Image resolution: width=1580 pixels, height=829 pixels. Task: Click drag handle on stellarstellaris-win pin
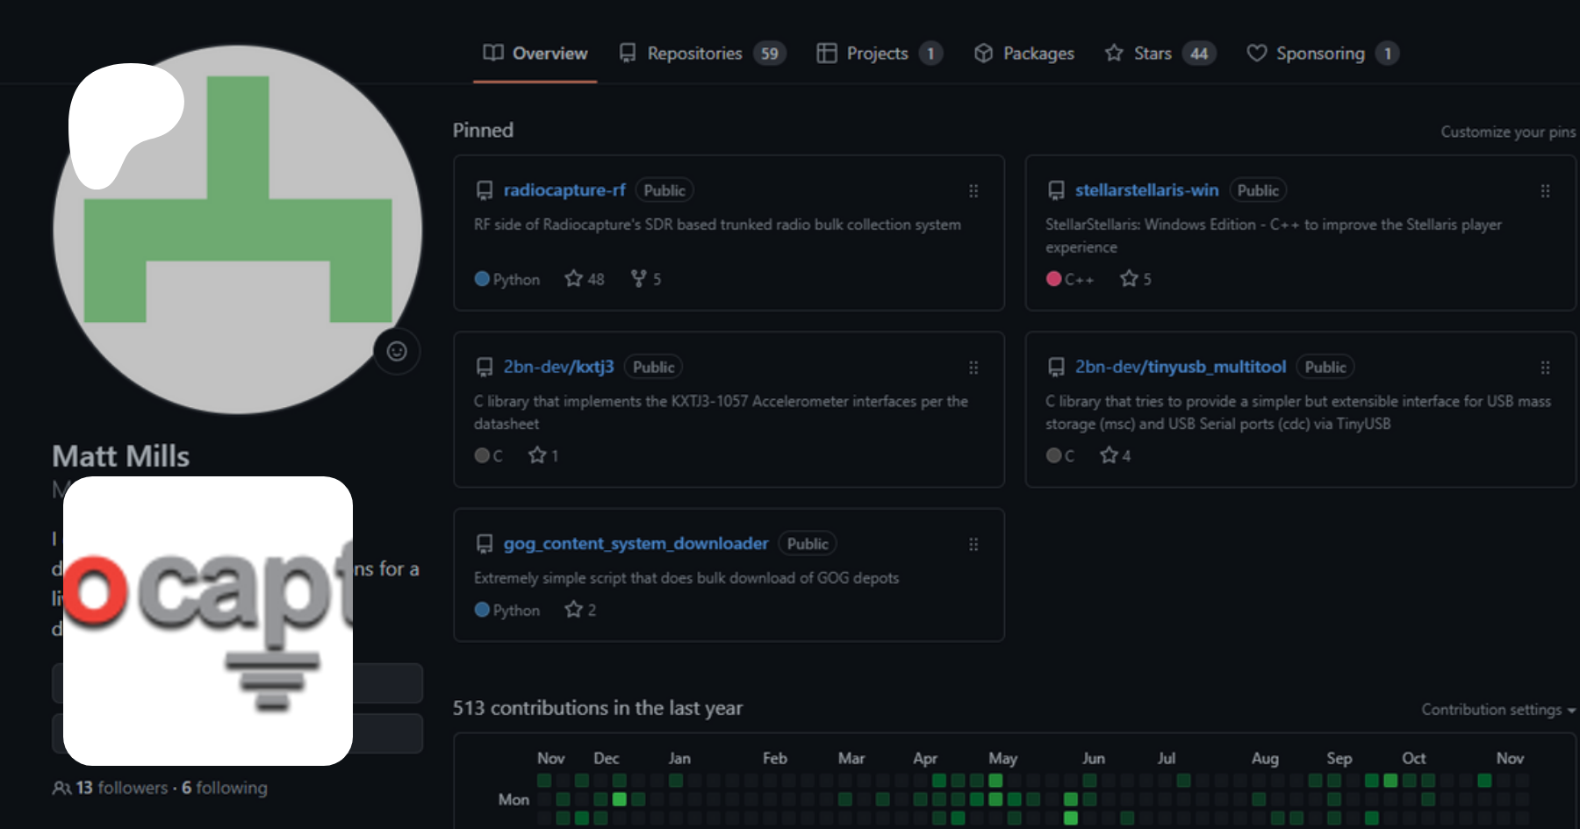click(1545, 191)
